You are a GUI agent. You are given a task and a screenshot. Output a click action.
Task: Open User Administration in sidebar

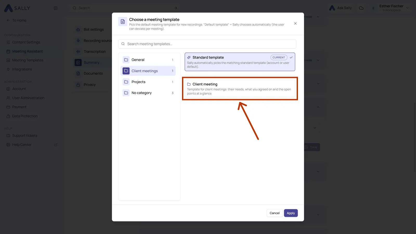[x=28, y=98]
